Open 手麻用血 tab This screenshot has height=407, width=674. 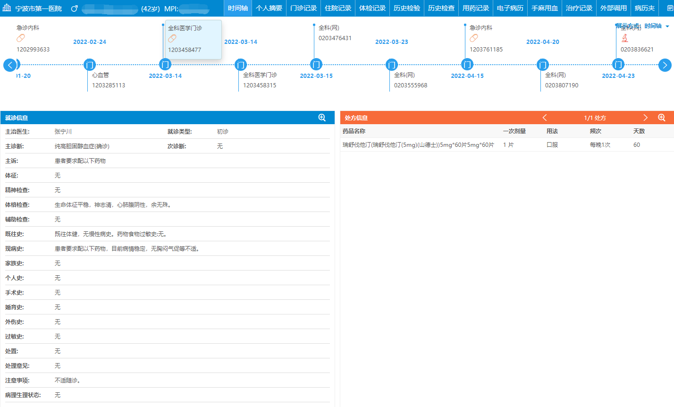[545, 8]
